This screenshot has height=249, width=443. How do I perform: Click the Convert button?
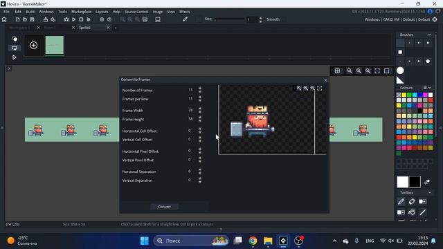point(165,207)
